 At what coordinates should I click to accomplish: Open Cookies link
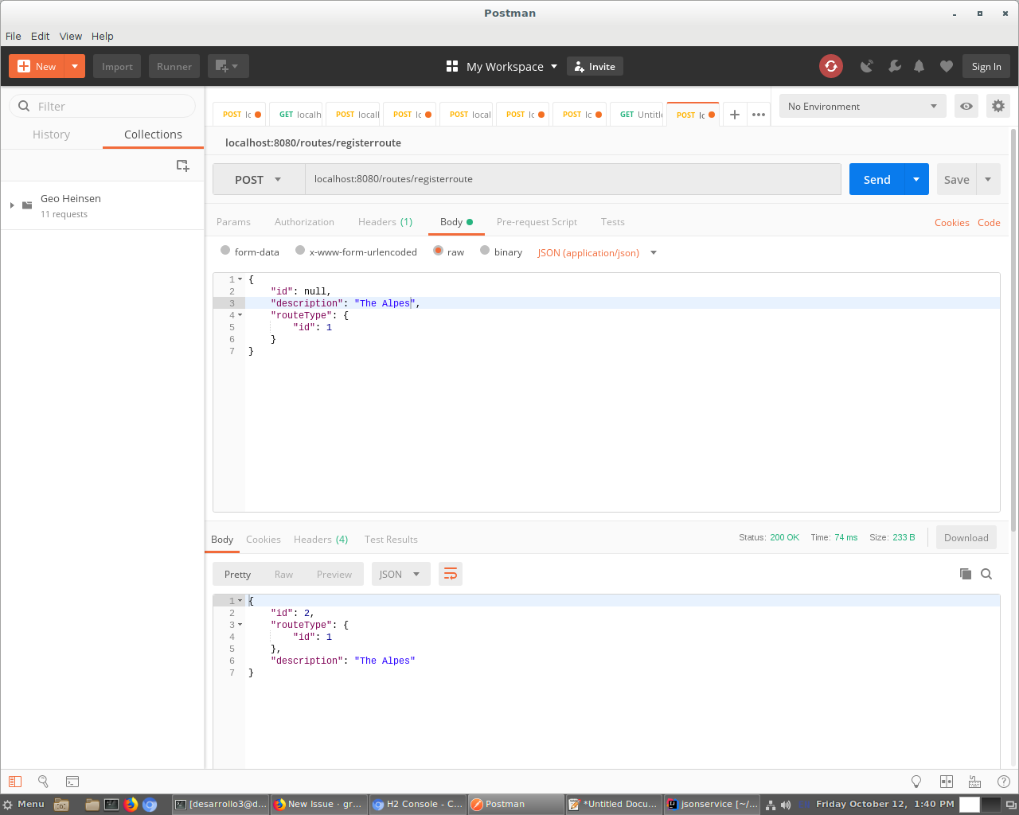point(951,223)
